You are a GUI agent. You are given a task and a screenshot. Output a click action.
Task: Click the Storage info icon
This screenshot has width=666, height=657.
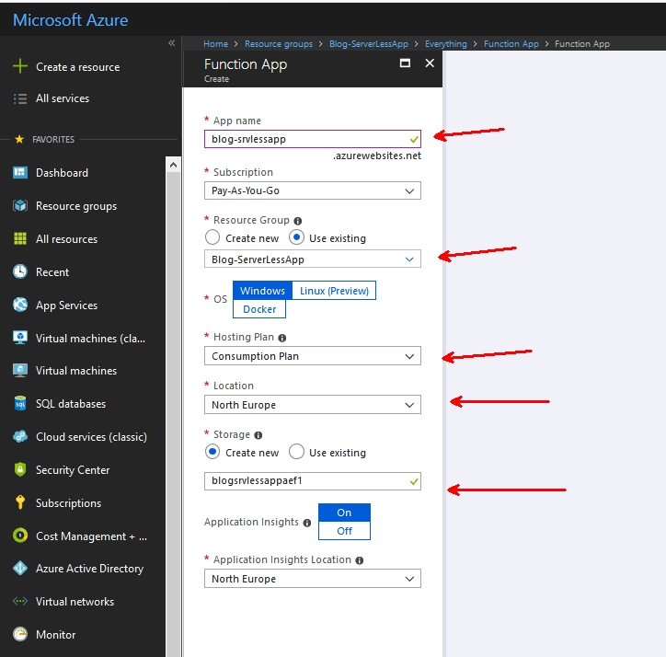point(258,435)
